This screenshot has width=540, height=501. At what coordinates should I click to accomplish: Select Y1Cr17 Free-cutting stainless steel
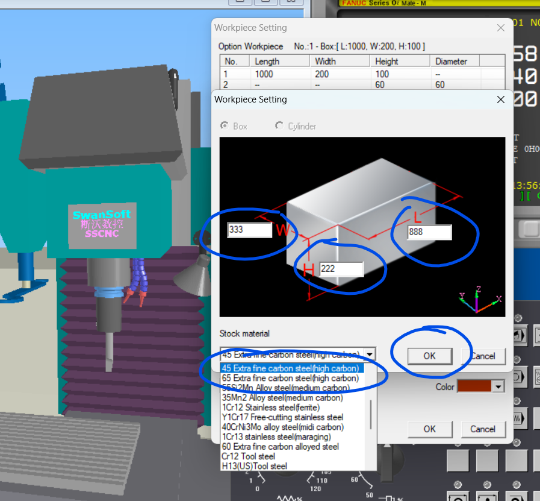point(282,417)
